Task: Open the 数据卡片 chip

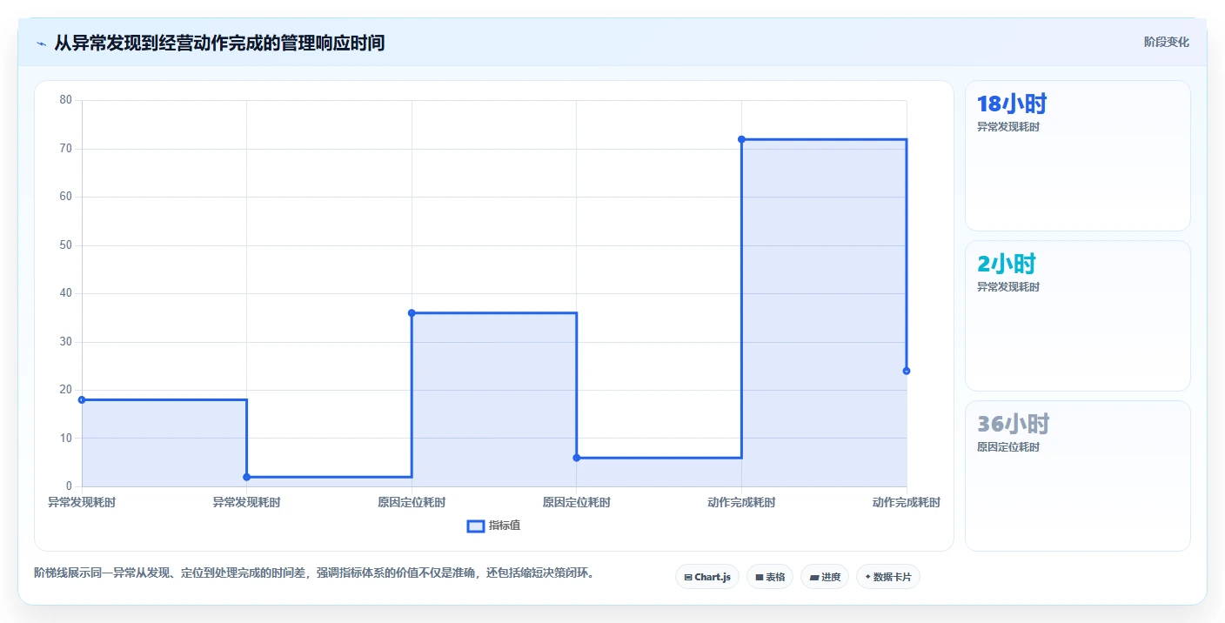Action: [887, 577]
